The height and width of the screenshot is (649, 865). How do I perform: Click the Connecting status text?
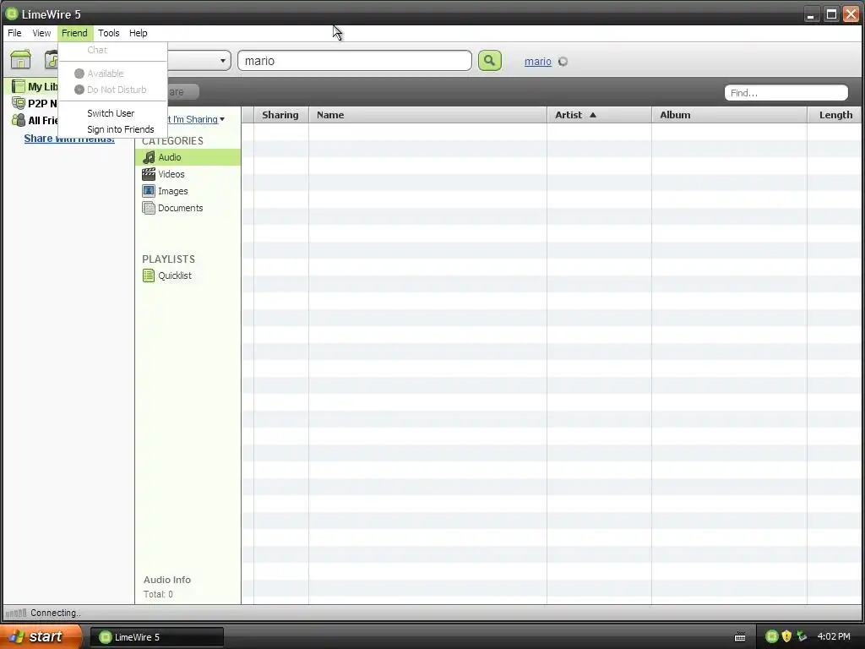coord(55,614)
